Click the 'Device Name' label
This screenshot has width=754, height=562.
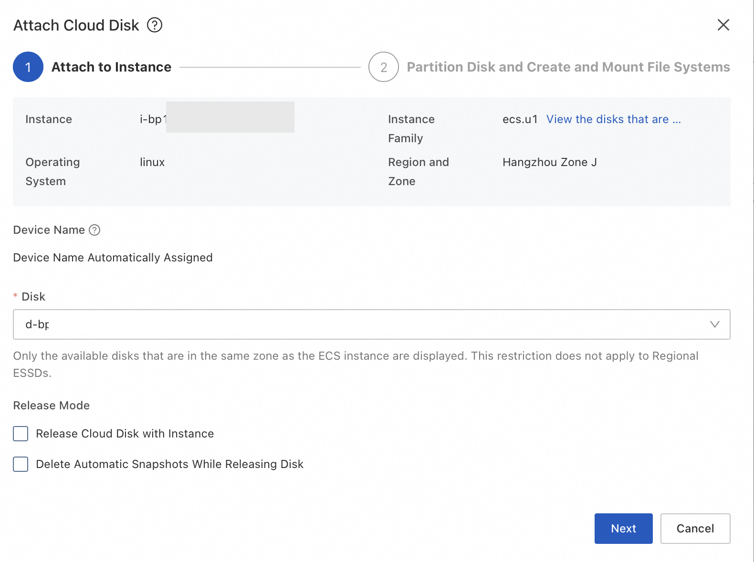coord(49,230)
